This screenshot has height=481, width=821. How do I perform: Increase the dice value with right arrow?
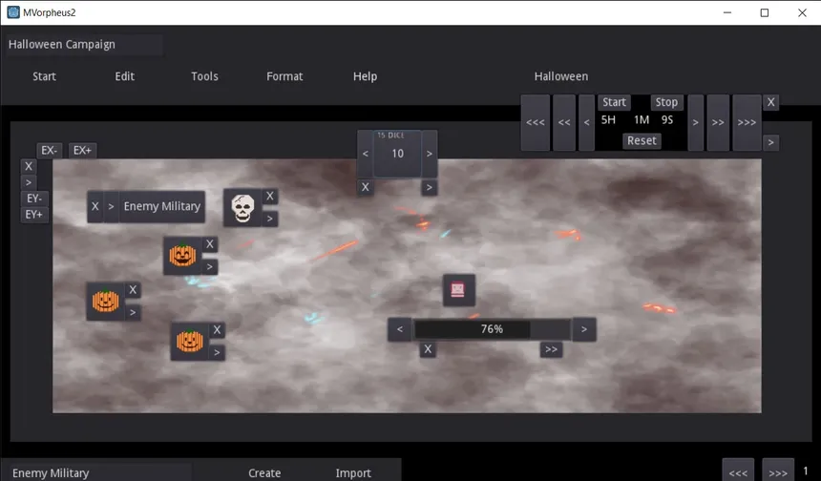point(430,154)
